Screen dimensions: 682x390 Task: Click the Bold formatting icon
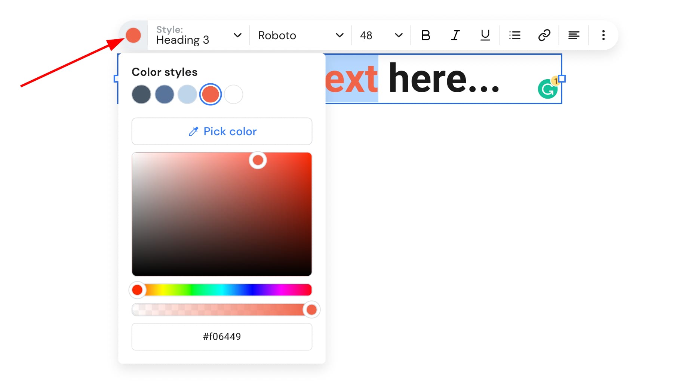pos(426,35)
